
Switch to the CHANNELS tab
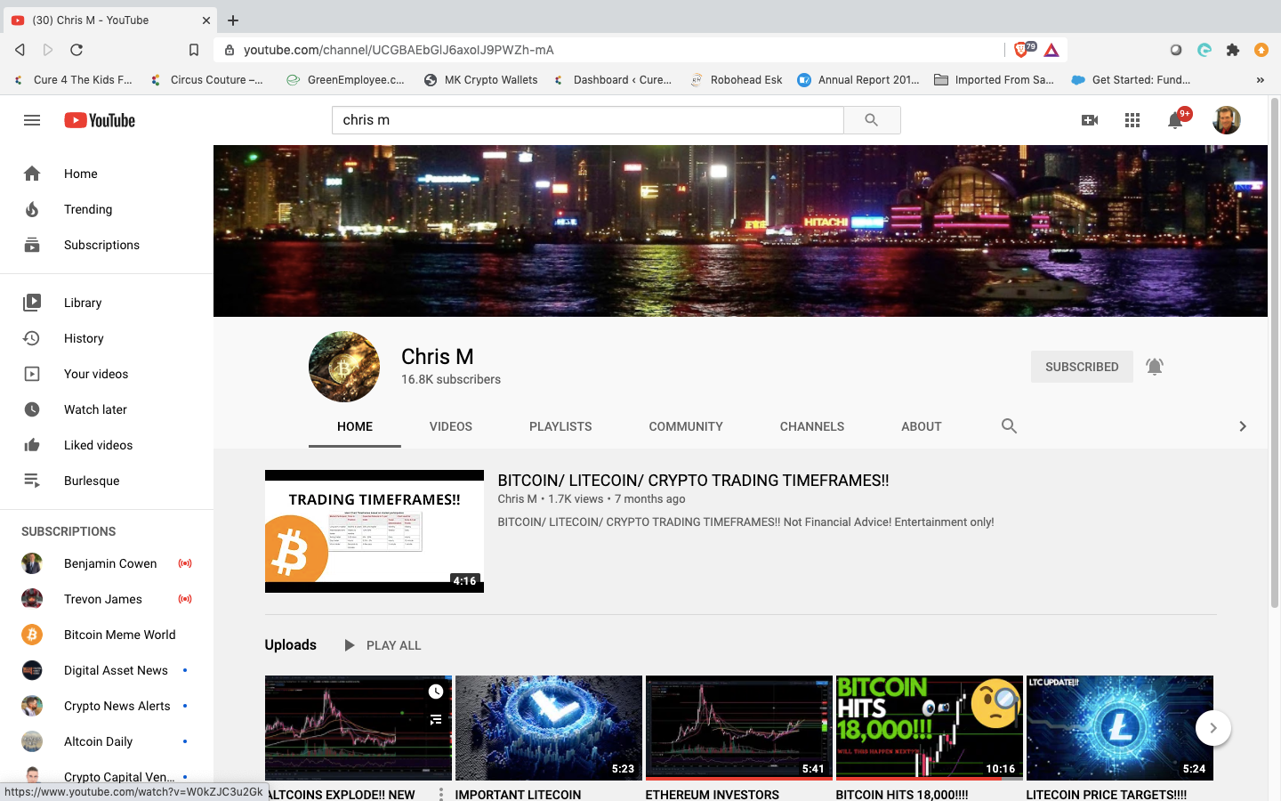(x=812, y=426)
